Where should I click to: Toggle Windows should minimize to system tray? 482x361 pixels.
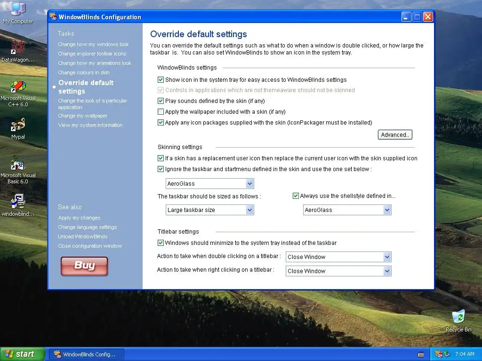pyautogui.click(x=161, y=243)
